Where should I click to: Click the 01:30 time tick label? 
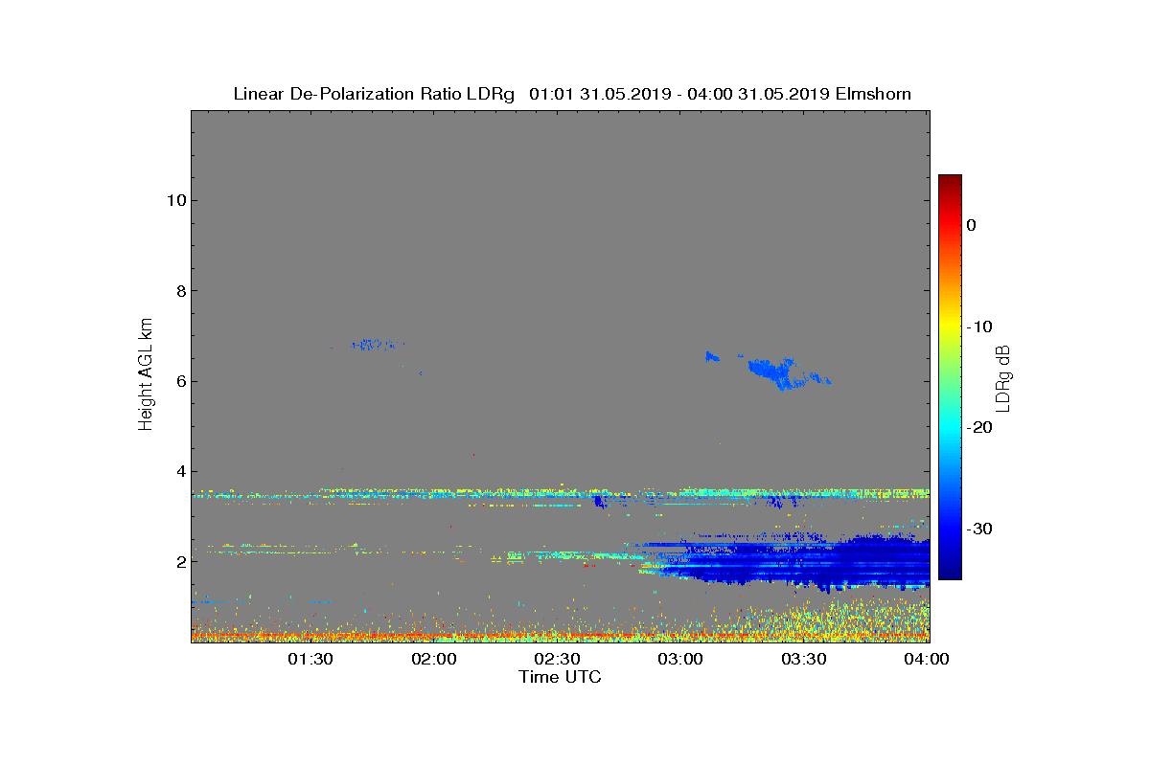(x=310, y=659)
